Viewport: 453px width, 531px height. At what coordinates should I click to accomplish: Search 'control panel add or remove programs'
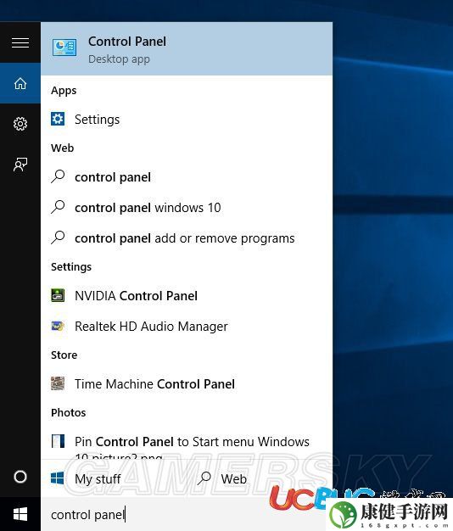pyautogui.click(x=187, y=238)
